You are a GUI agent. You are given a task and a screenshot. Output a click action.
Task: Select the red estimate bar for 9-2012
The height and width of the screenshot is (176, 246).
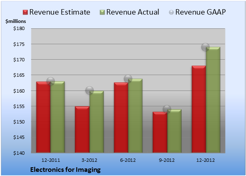(x=160, y=132)
